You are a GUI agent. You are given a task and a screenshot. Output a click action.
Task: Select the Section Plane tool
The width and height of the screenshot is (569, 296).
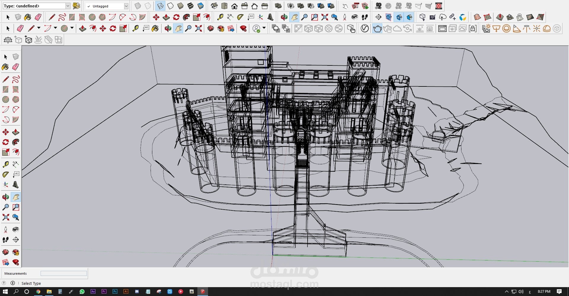pos(378,17)
